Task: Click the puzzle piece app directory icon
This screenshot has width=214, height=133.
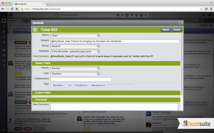Action: (4, 50)
